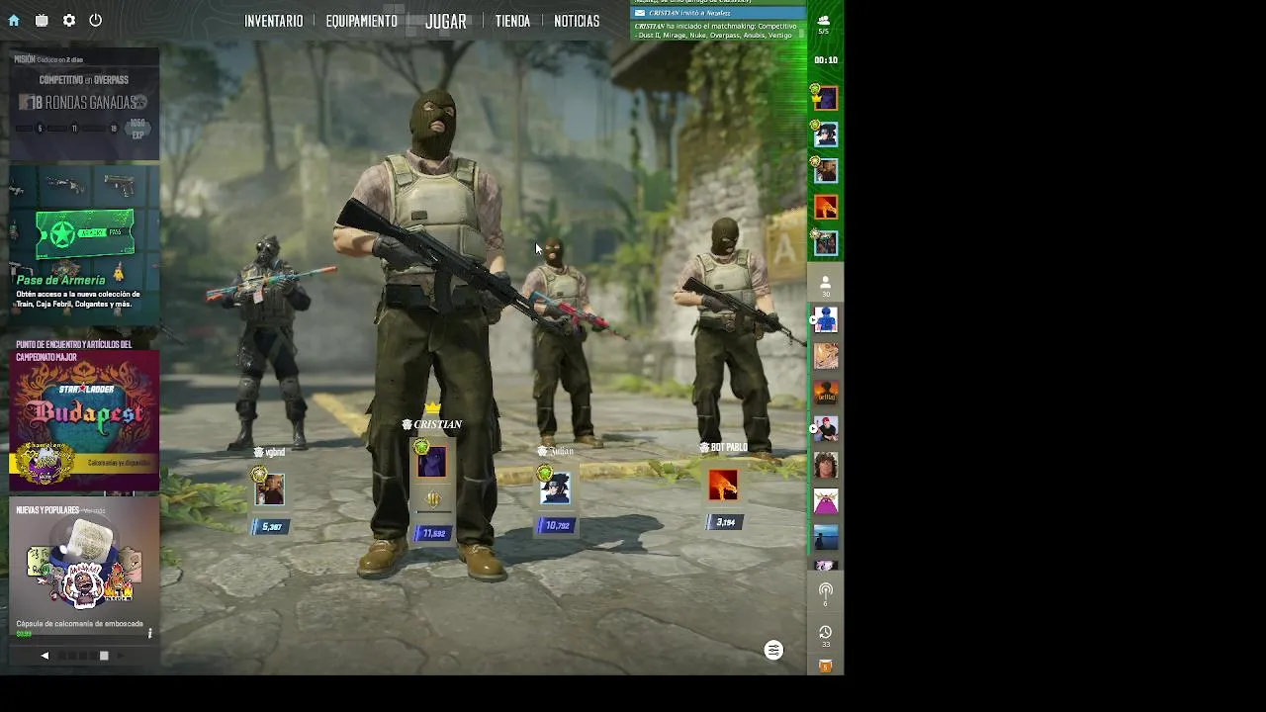Click CRISTIAN's rating badge 11,592
This screenshot has width=1266, height=712.
pyautogui.click(x=432, y=534)
